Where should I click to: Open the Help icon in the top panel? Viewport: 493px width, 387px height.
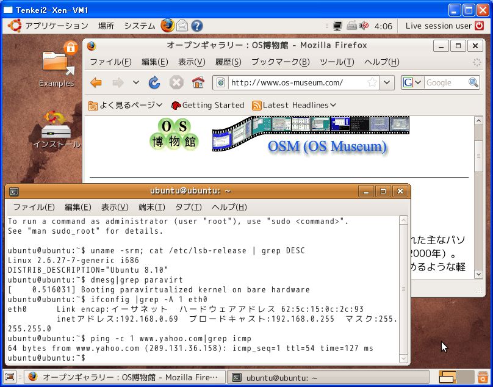tap(197, 26)
